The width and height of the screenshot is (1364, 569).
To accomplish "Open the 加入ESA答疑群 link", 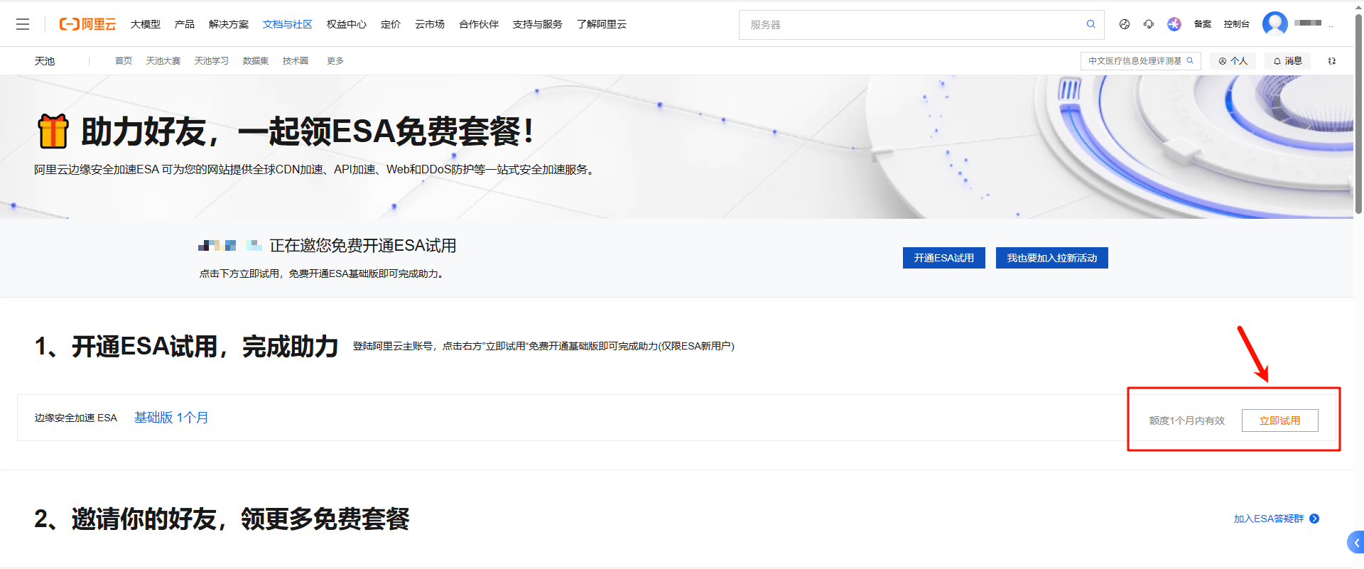I will click(1269, 519).
